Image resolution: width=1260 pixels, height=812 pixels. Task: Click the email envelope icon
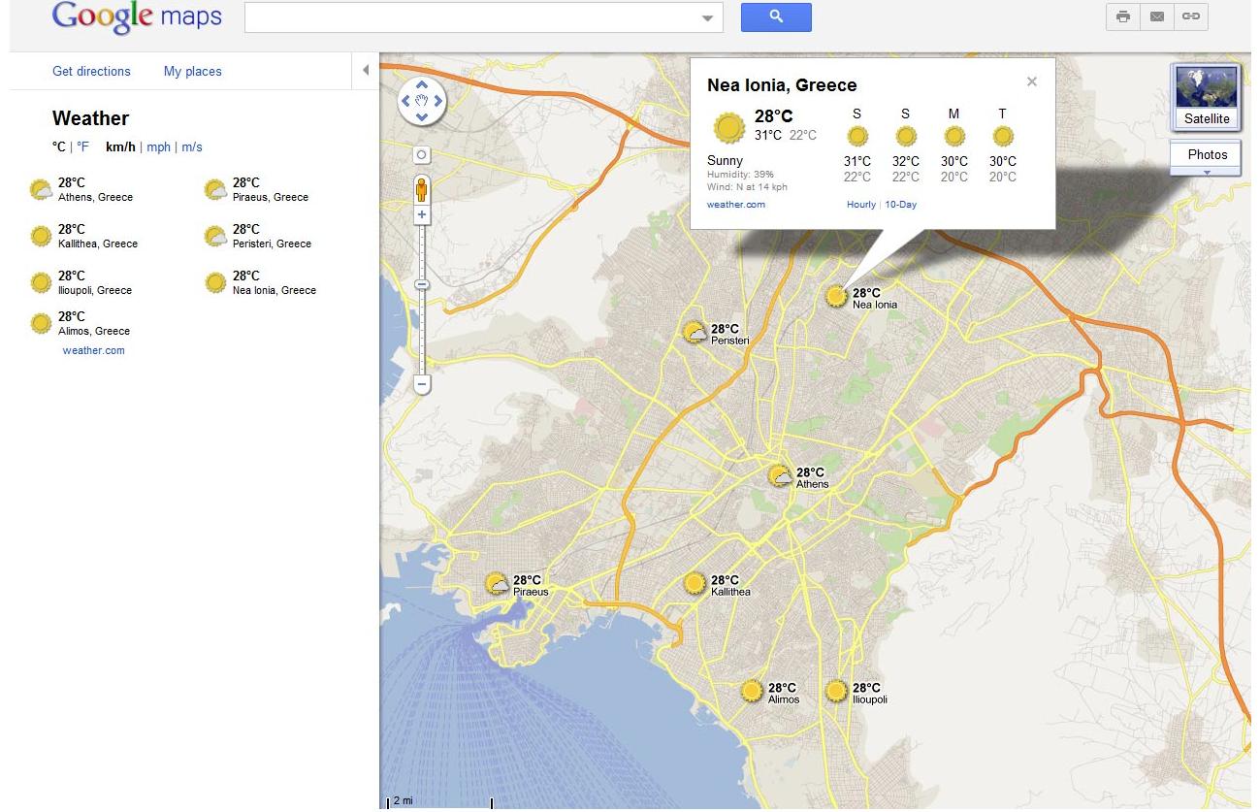1156,17
